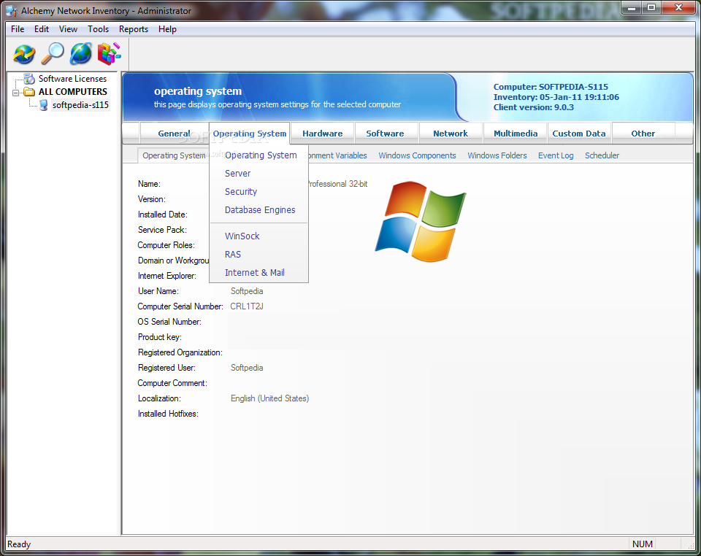Click the Registered Organization label
This screenshot has width=701, height=556.
tap(180, 353)
